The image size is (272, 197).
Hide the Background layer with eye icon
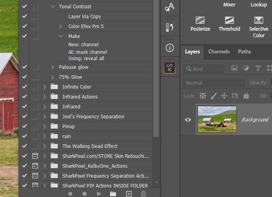coord(188,119)
